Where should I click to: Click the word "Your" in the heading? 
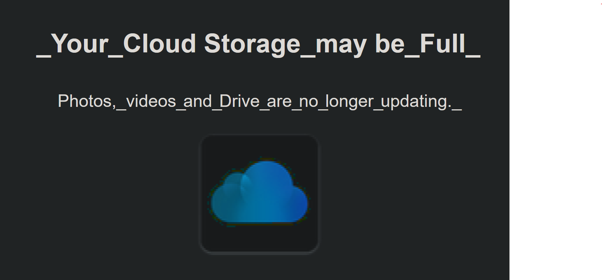80,44
